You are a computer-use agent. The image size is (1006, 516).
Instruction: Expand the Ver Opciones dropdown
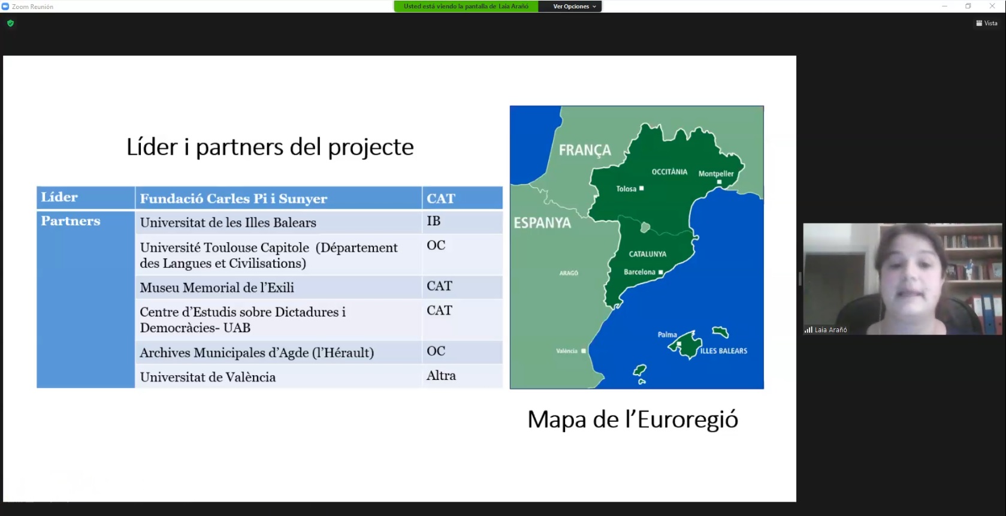[574, 7]
